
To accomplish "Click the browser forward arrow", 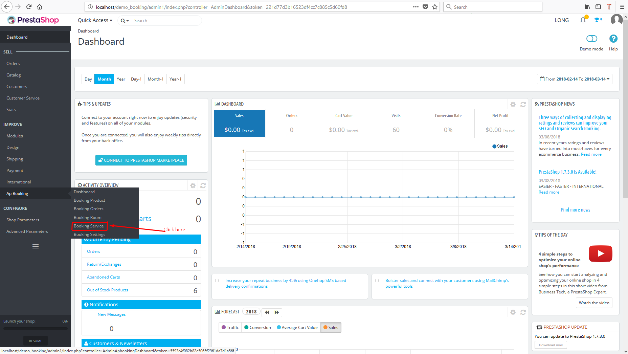I will pyautogui.click(x=18, y=7).
